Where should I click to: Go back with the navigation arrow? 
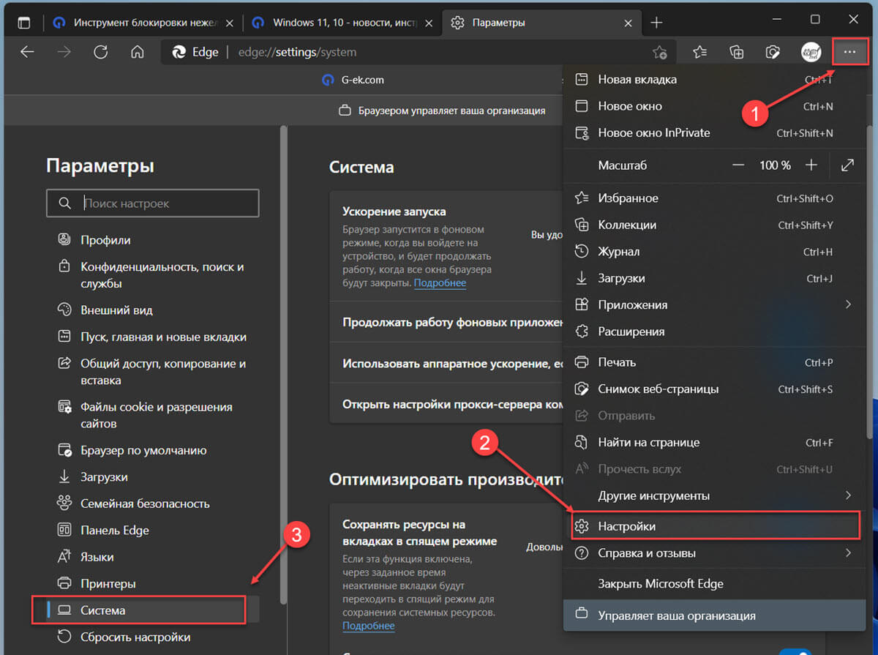pyautogui.click(x=27, y=52)
